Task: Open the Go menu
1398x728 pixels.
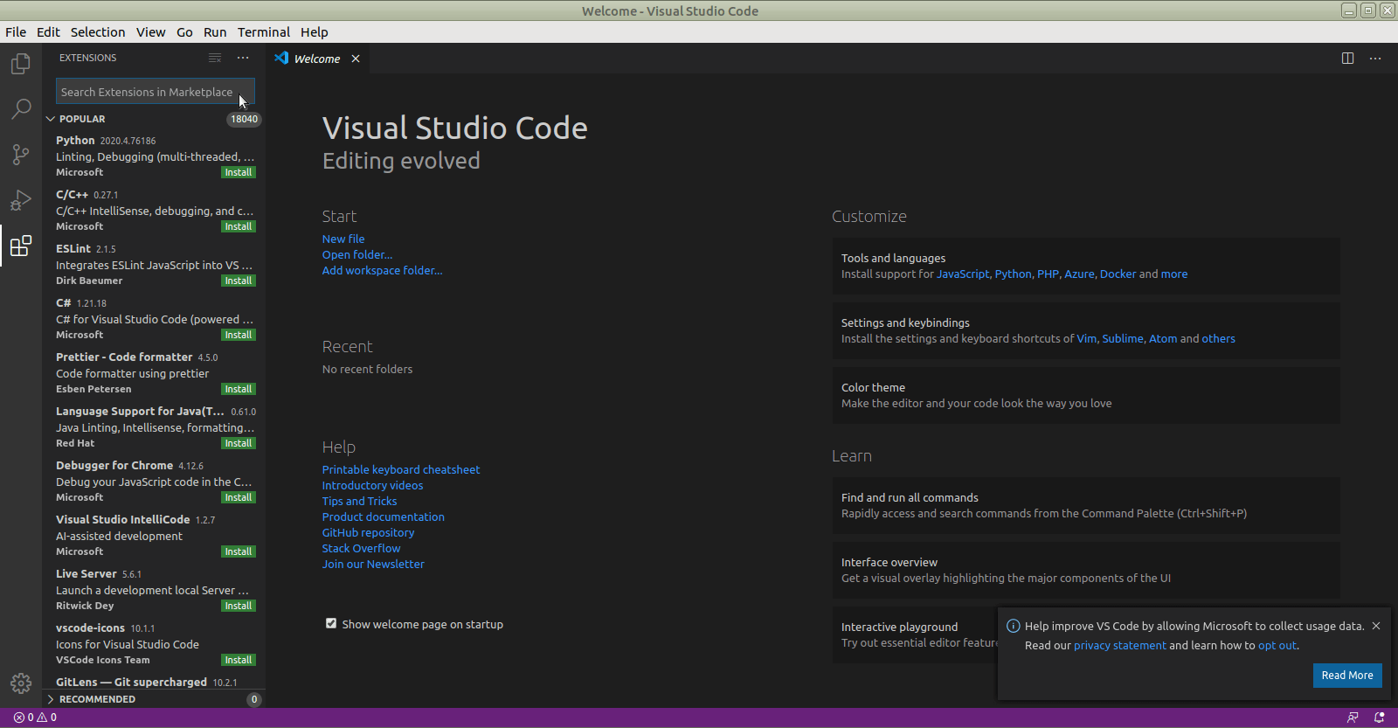Action: [184, 32]
